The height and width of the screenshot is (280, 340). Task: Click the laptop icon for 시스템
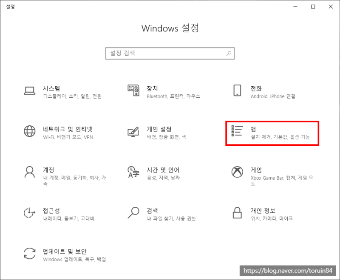point(29,91)
